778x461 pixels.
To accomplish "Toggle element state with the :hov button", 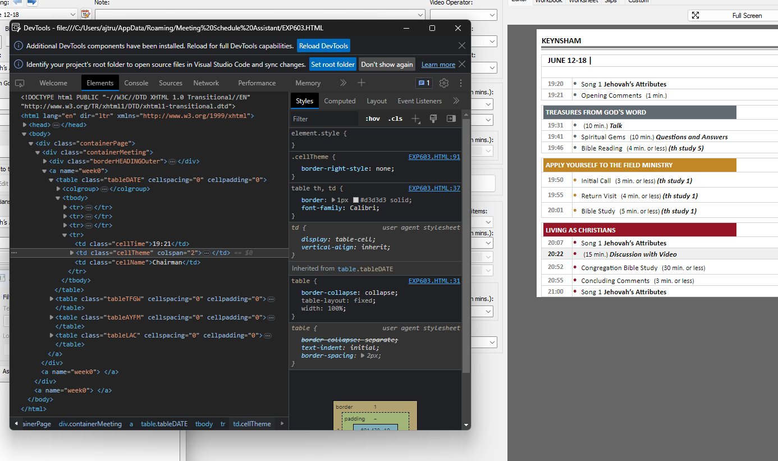I will tap(372, 118).
